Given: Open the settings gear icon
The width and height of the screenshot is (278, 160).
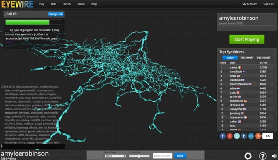Looking at the screenshot, I should (x=248, y=156).
